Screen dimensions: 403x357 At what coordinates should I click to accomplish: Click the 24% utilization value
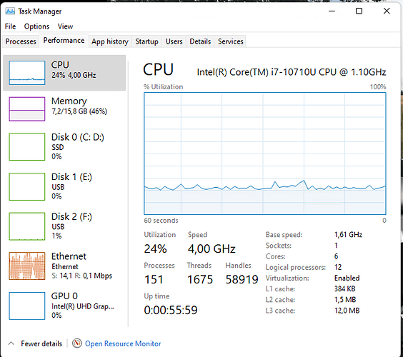coord(155,248)
